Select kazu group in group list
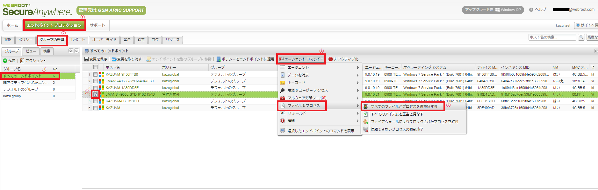This screenshot has width=598, height=190. [38, 96]
